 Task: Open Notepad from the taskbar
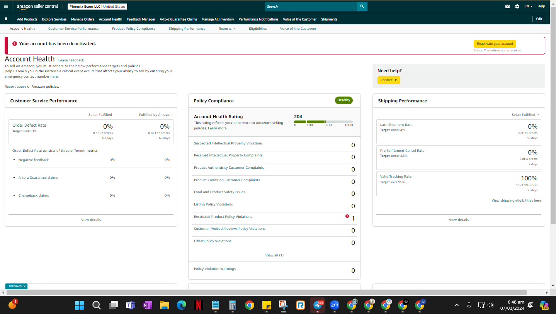(216, 305)
